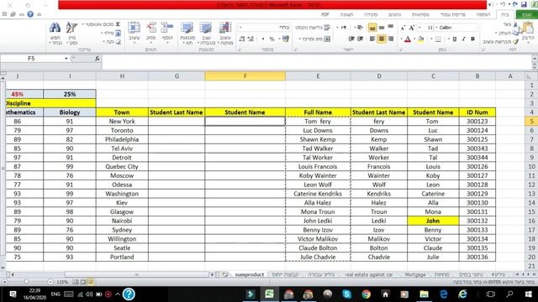Select the Mortgage sheet tab
538x302 pixels.
[x=415, y=274]
